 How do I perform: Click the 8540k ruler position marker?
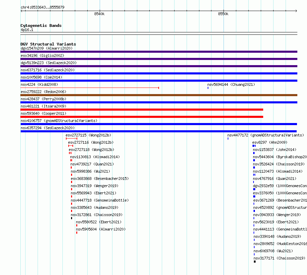coord(99,14)
